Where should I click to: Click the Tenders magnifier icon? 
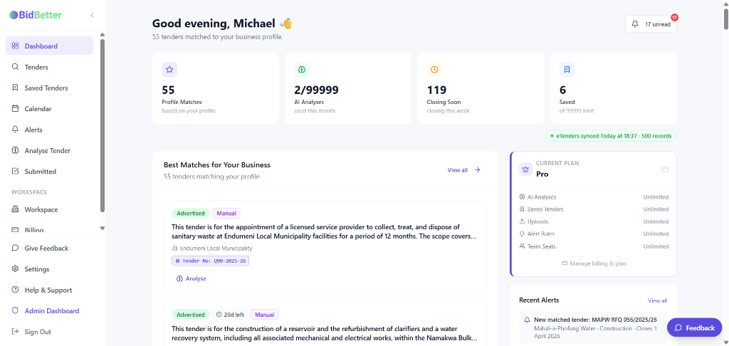point(15,67)
